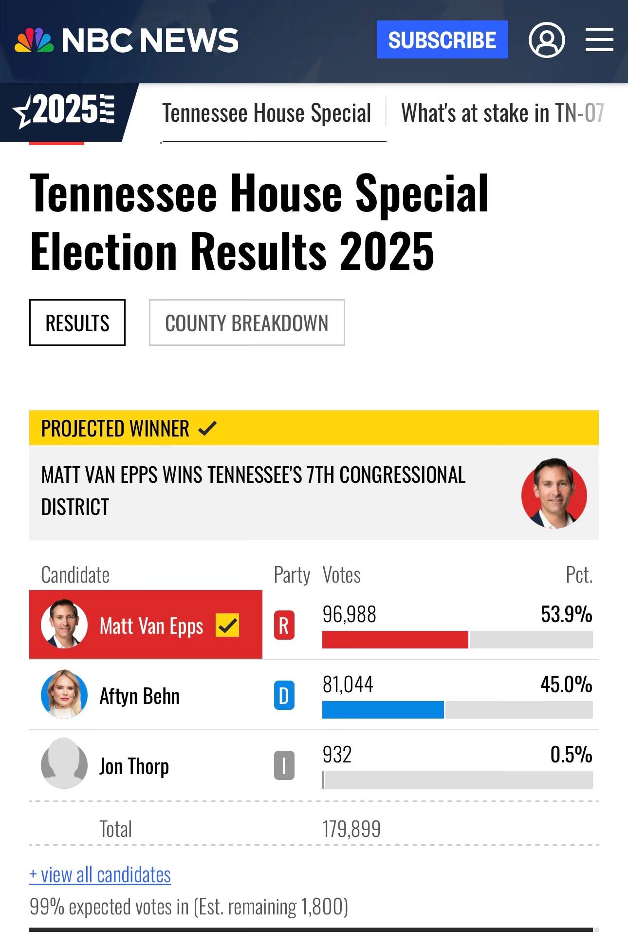
Task: Click the yellow winner checkbox beside Matt Van Epps
Action: (227, 625)
